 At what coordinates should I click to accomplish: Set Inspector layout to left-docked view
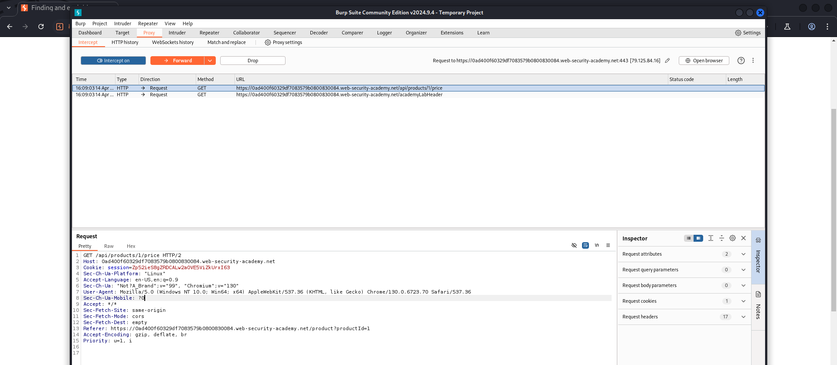click(689, 238)
